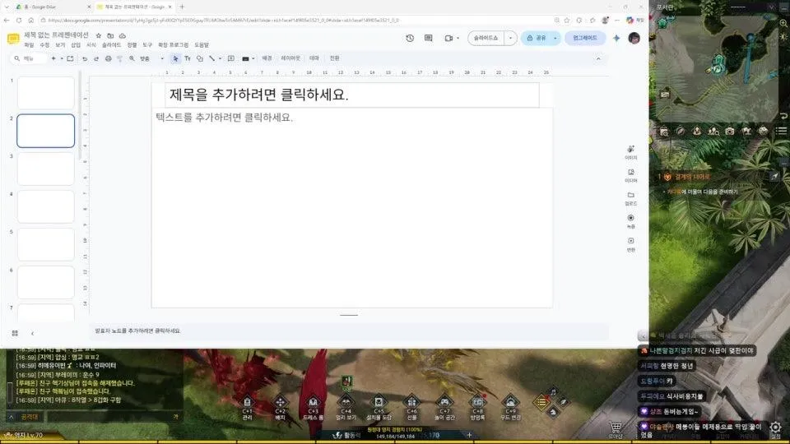Click the new slide with layout icon
Image resolution: width=790 pixels, height=444 pixels.
(70, 59)
